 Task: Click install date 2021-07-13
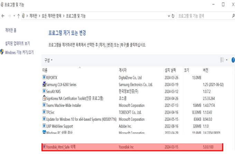click(x=171, y=106)
